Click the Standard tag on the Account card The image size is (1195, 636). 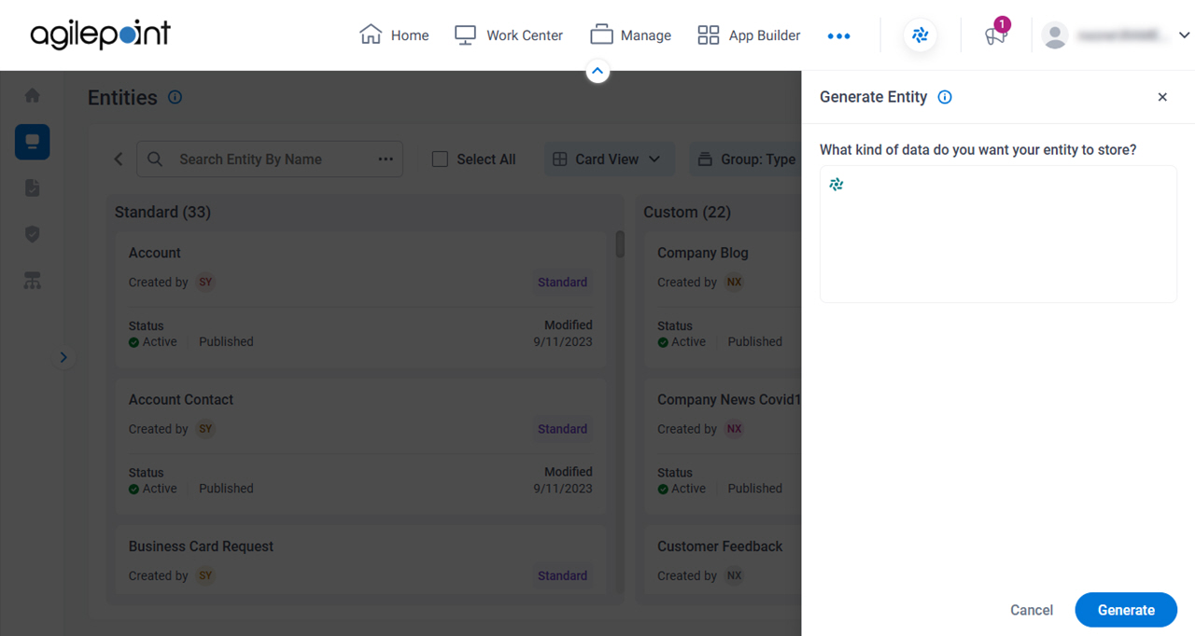(x=562, y=283)
